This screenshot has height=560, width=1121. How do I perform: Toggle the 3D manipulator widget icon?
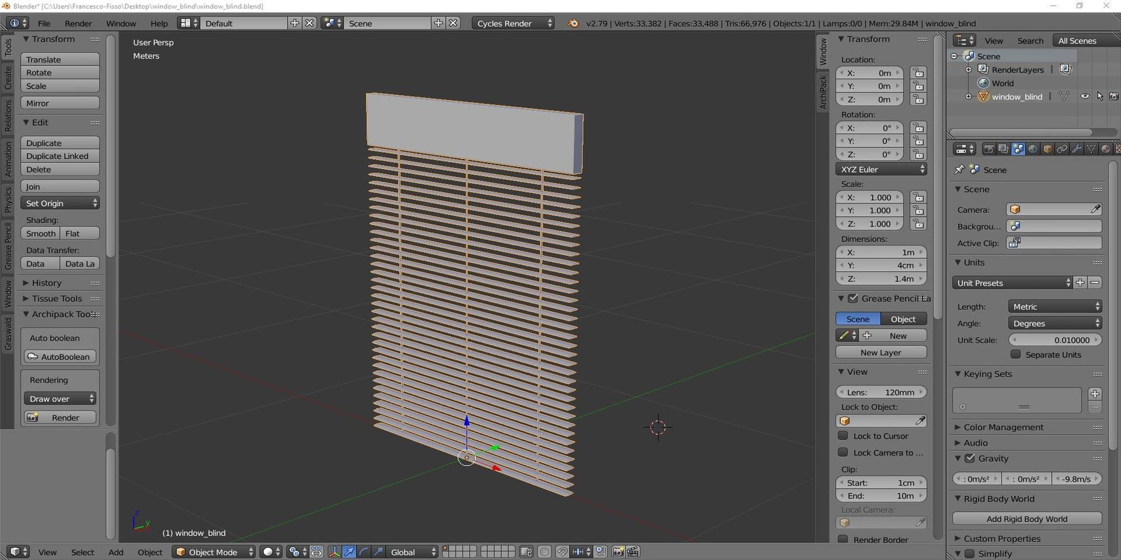point(335,552)
